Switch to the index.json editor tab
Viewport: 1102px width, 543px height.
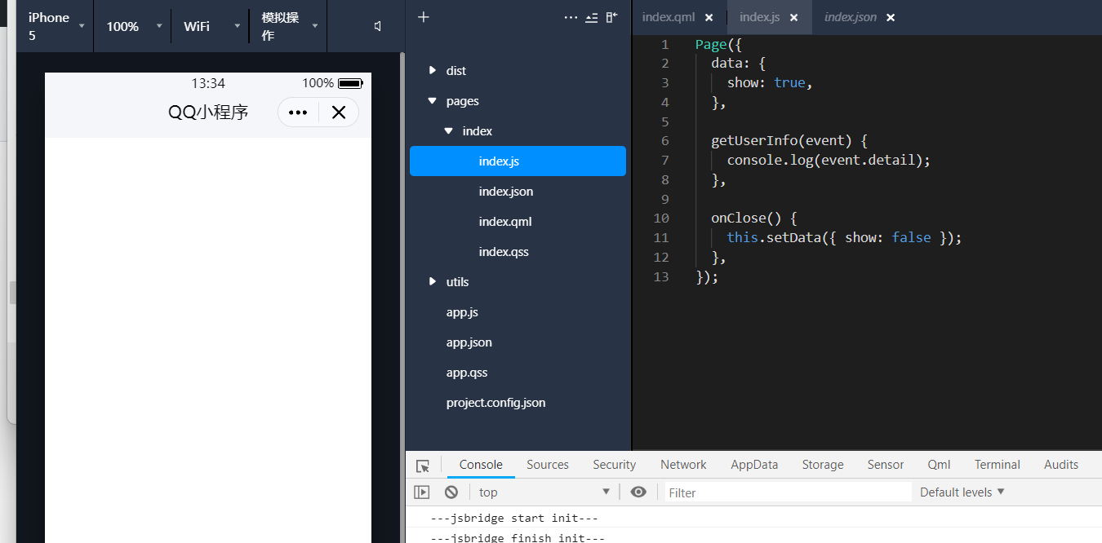(851, 17)
